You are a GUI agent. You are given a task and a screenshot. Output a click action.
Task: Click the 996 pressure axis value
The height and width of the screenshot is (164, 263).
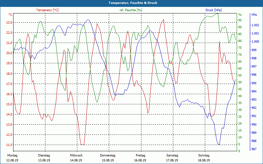tap(254, 75)
